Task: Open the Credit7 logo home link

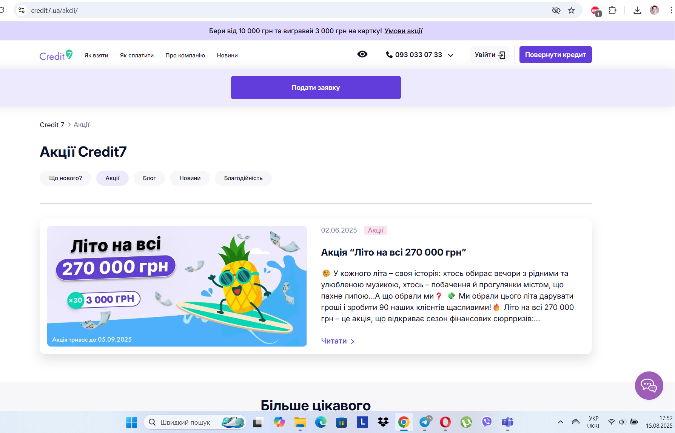Action: click(56, 55)
